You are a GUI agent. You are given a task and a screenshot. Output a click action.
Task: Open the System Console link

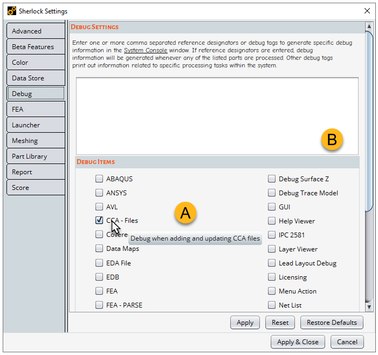pos(146,50)
